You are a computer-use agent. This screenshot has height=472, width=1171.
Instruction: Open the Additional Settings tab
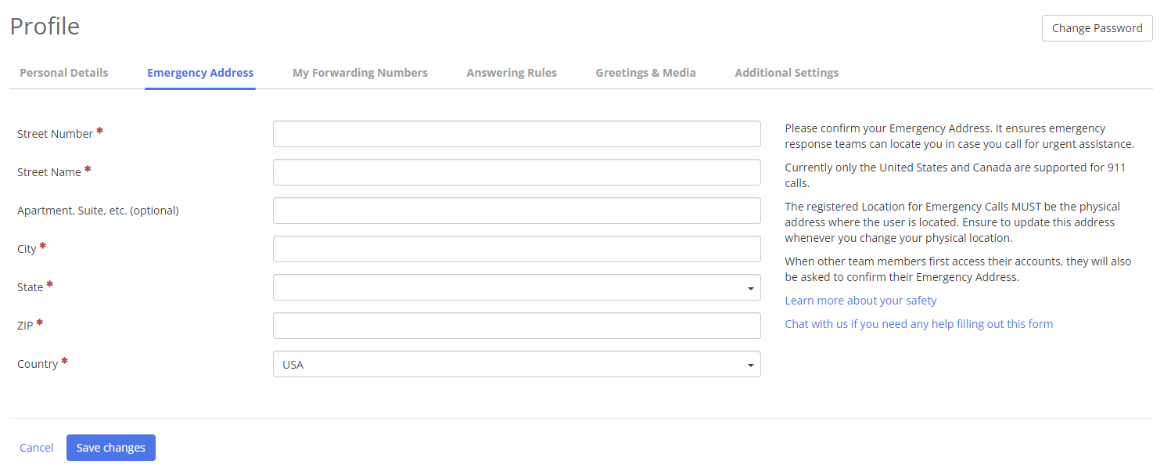(786, 73)
